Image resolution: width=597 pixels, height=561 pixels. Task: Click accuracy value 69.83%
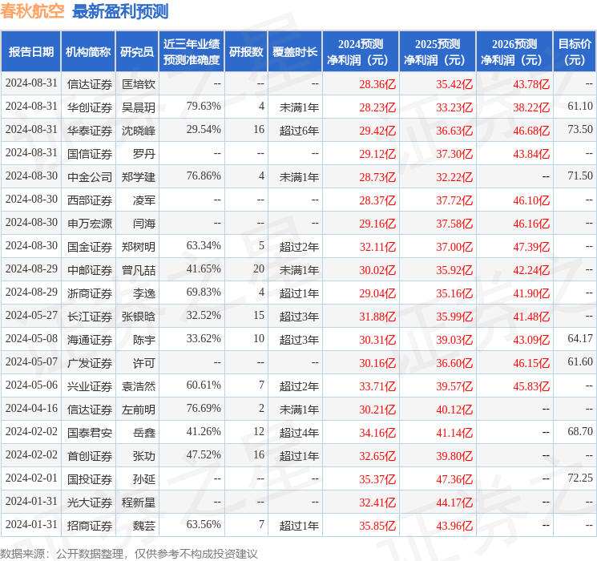(204, 292)
